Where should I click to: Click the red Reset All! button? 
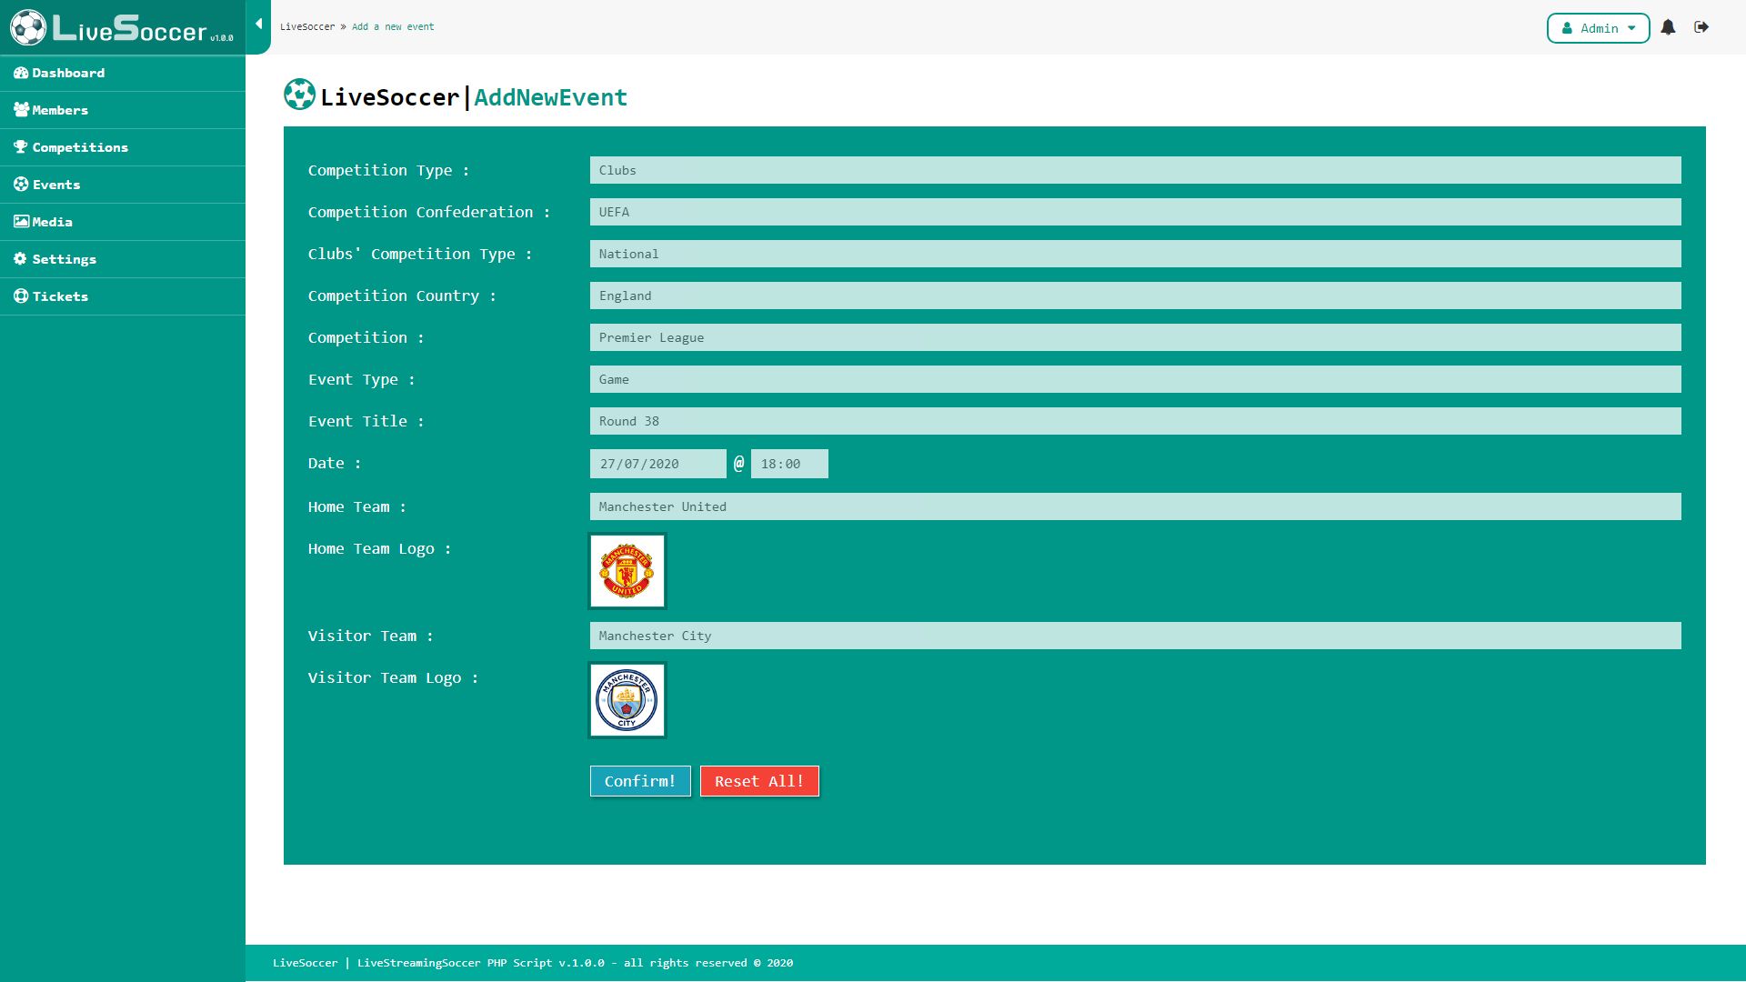pos(758,781)
